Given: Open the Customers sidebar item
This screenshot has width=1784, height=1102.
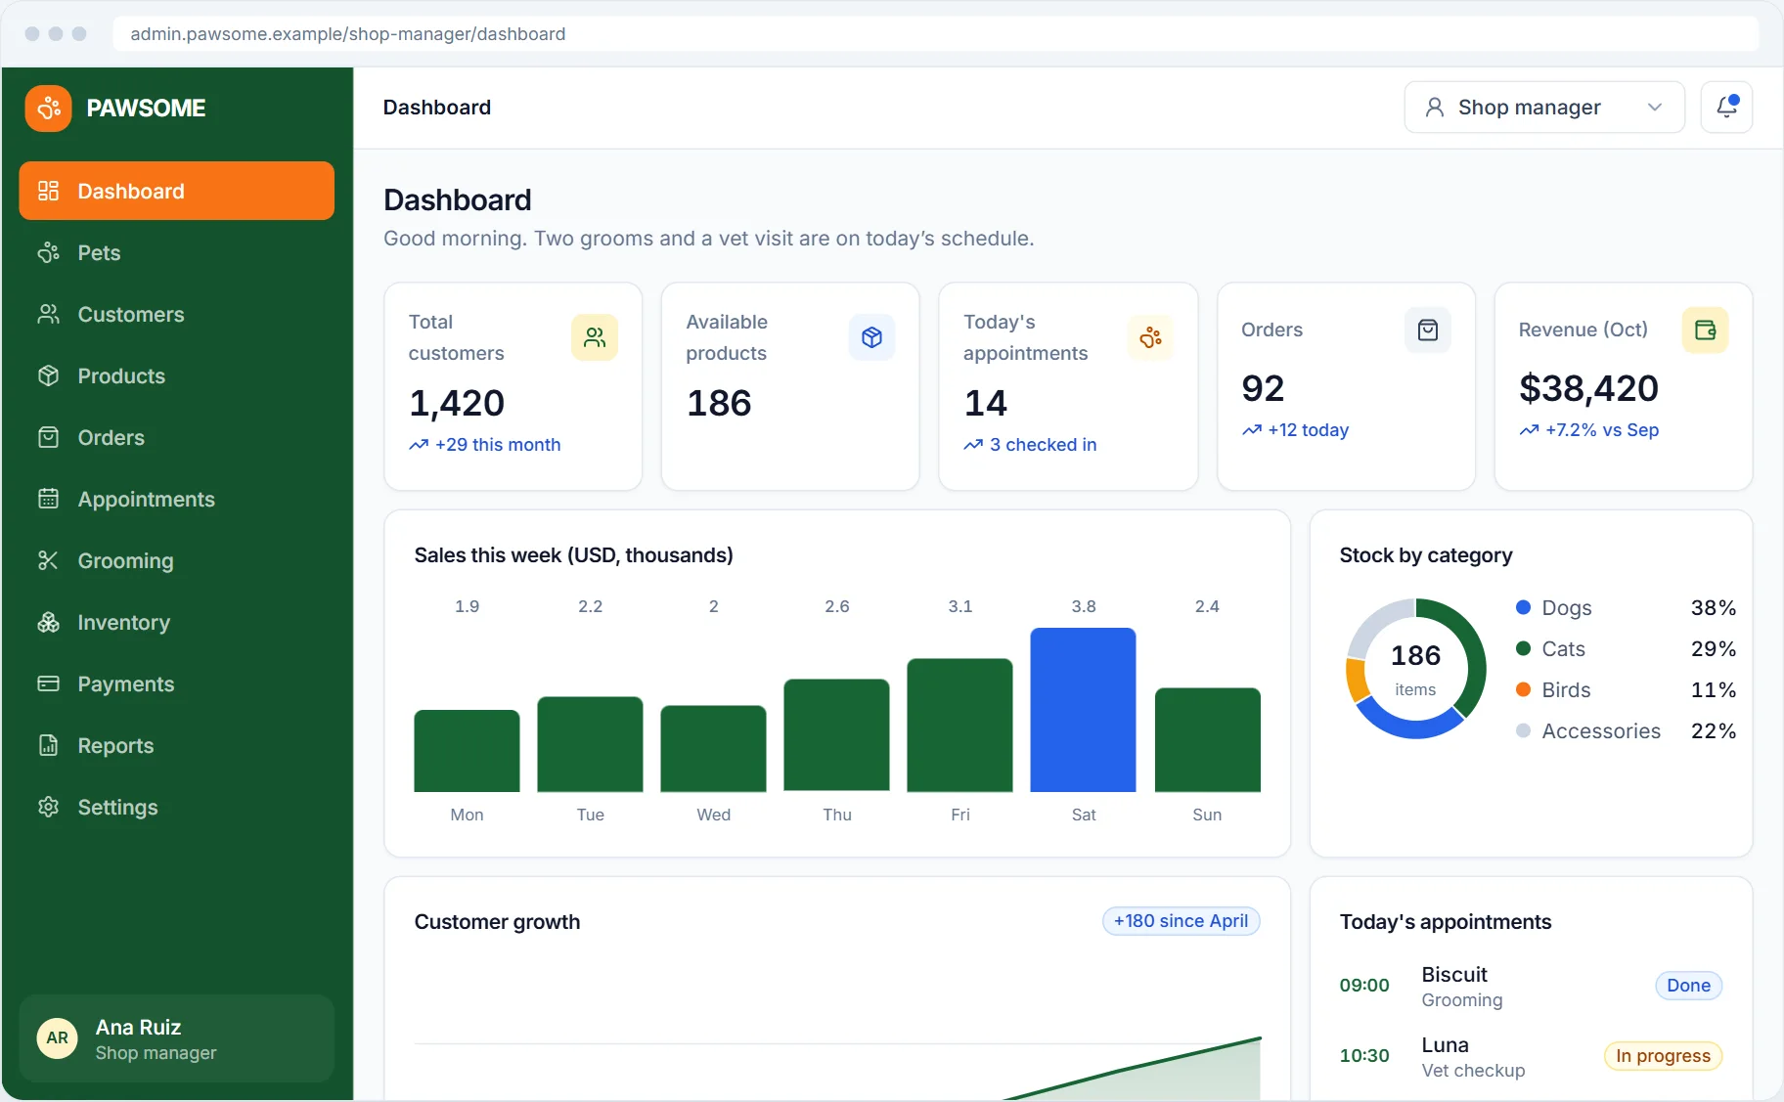Looking at the screenshot, I should click(x=177, y=314).
